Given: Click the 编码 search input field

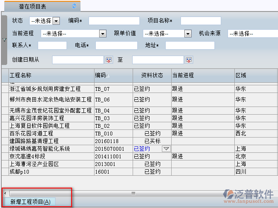Looking at the screenshot, I should point(114,21).
